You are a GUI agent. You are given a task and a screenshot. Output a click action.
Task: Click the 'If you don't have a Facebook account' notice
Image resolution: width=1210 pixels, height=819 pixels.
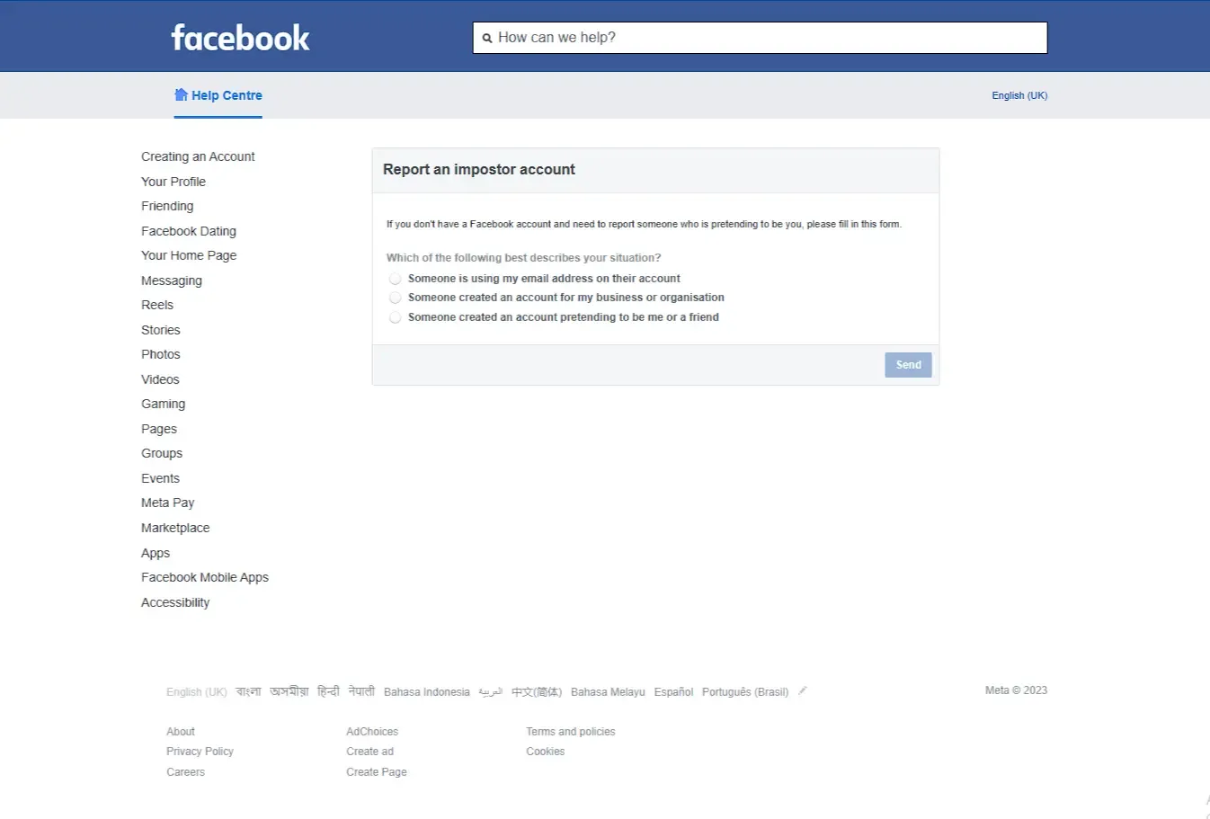[644, 224]
